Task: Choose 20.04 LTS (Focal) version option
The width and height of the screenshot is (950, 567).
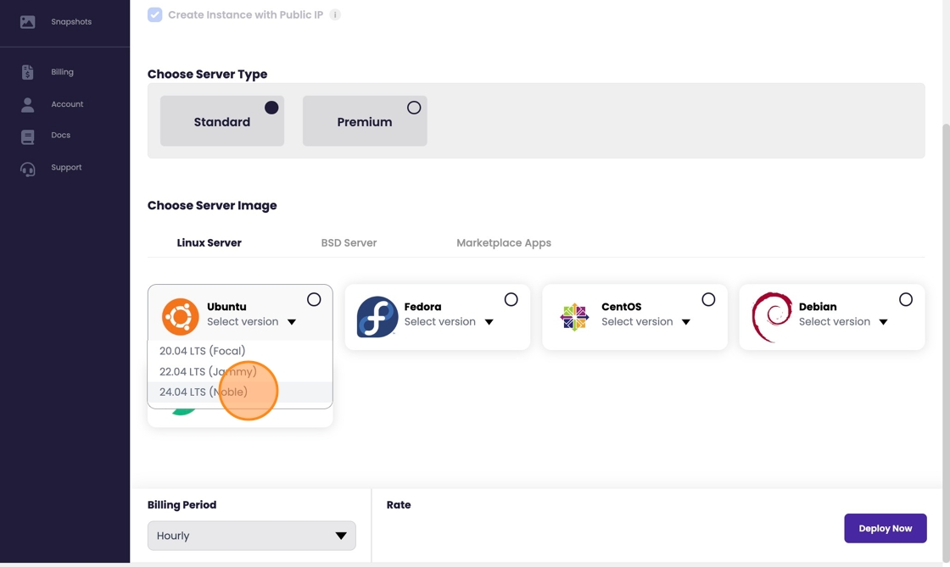Action: click(x=203, y=351)
